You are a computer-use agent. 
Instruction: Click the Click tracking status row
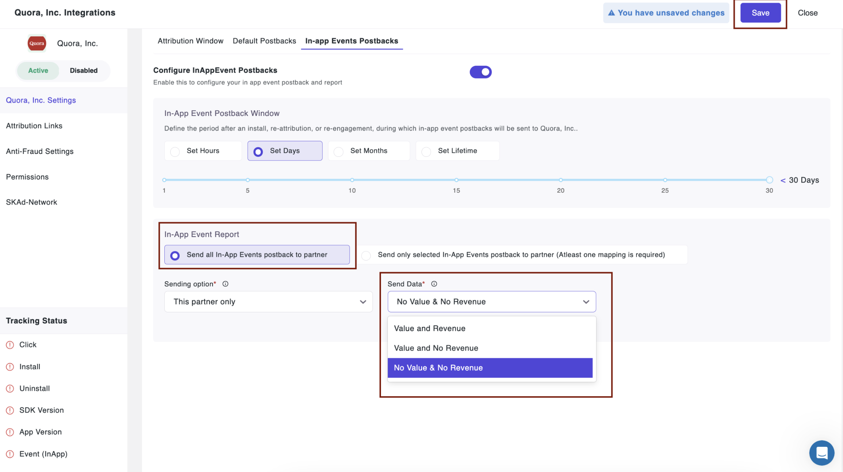coord(64,345)
